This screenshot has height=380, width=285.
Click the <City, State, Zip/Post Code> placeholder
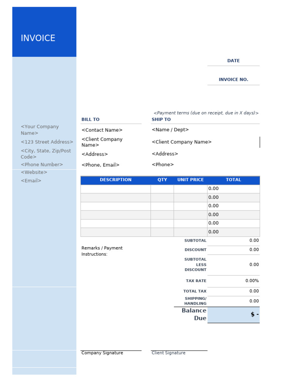coord(46,154)
